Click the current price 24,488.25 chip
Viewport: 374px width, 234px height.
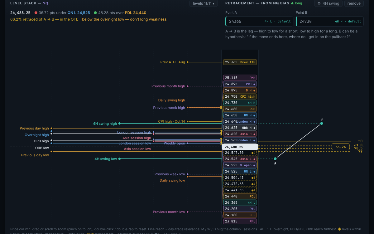(240, 147)
